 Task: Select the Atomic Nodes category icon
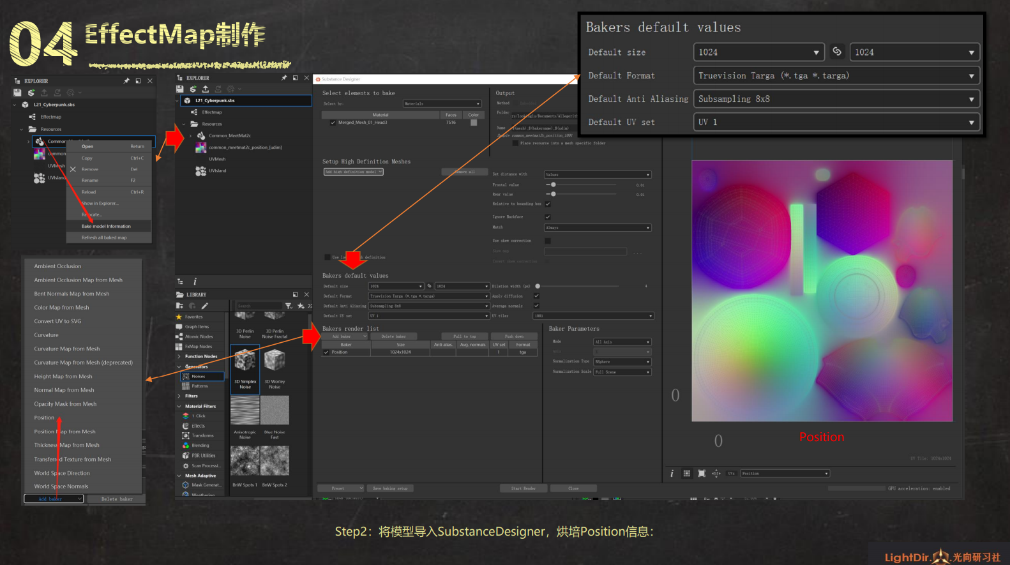[179, 336]
